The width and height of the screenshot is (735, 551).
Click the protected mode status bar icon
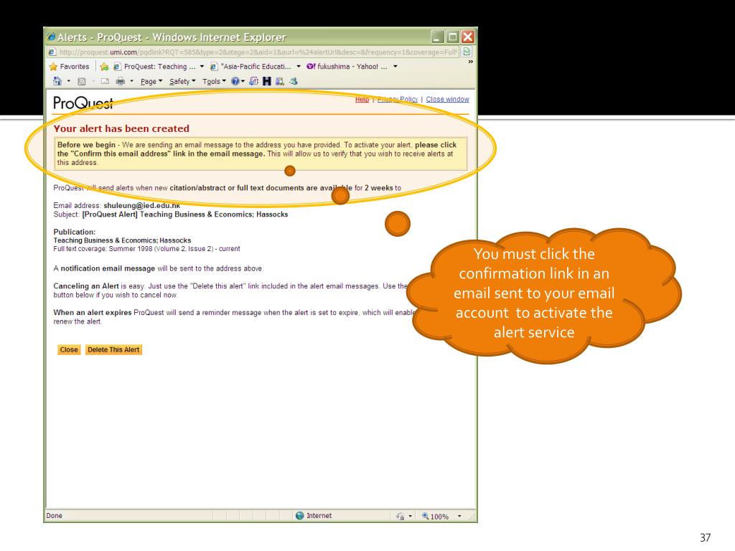401,516
